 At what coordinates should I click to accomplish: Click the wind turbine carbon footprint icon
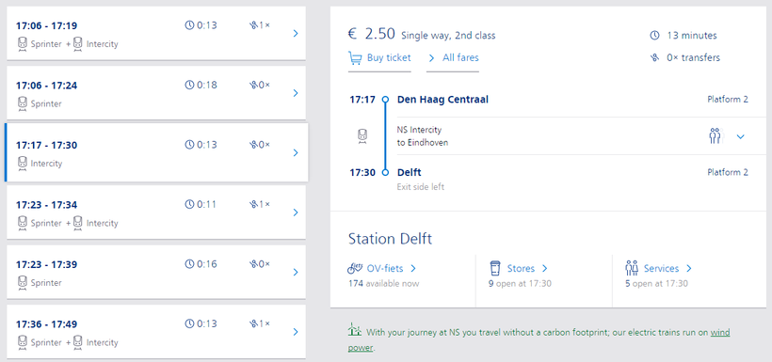click(354, 330)
